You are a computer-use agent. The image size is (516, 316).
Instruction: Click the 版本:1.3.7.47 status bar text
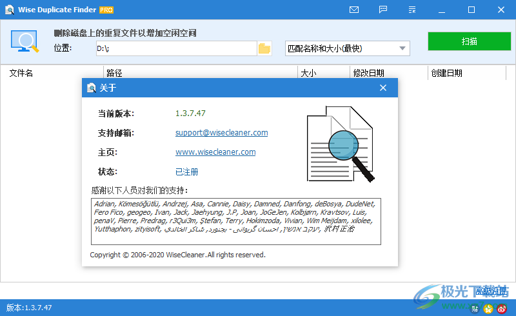(x=29, y=308)
